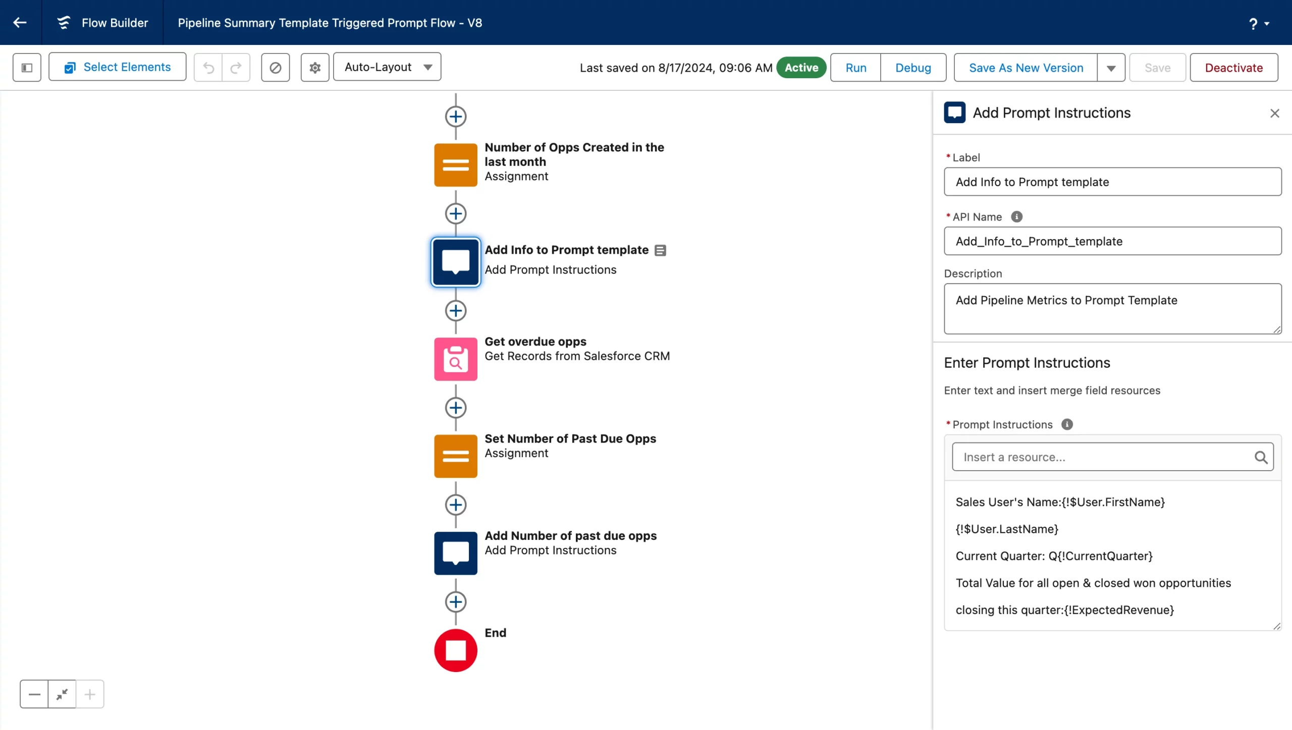The width and height of the screenshot is (1292, 730).
Task: Expand the Save As New Version arrow
Action: click(x=1111, y=68)
